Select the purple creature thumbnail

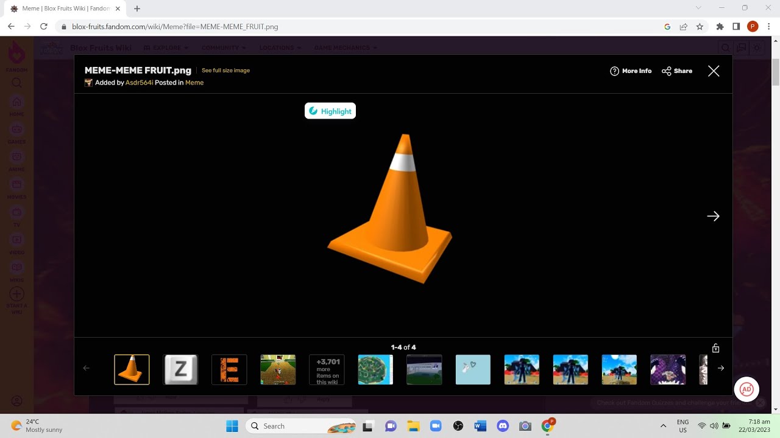668,369
